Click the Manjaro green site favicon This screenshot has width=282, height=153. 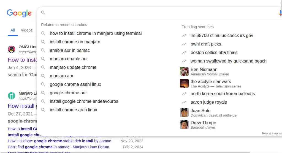(12, 96)
